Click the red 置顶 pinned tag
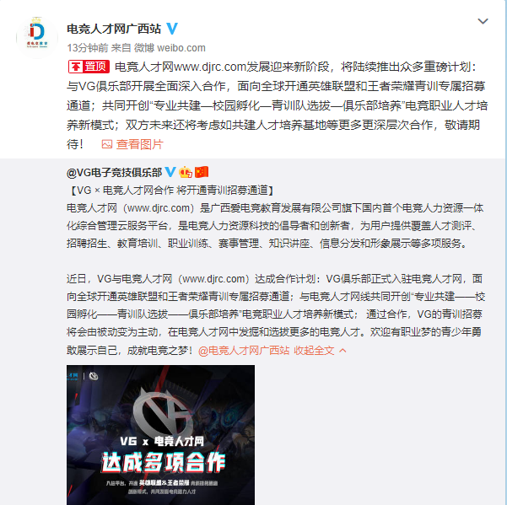The height and width of the screenshot is (505, 507). point(89,67)
